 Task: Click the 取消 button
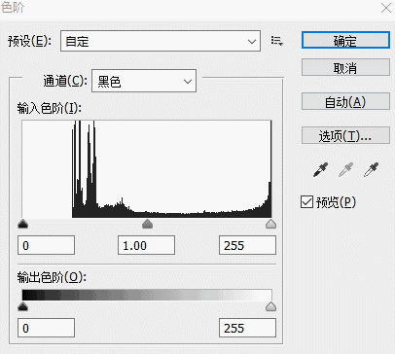pyautogui.click(x=345, y=67)
